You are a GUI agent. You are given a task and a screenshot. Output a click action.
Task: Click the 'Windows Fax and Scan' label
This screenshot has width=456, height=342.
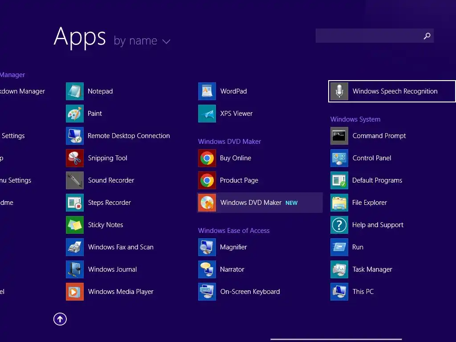[121, 247]
